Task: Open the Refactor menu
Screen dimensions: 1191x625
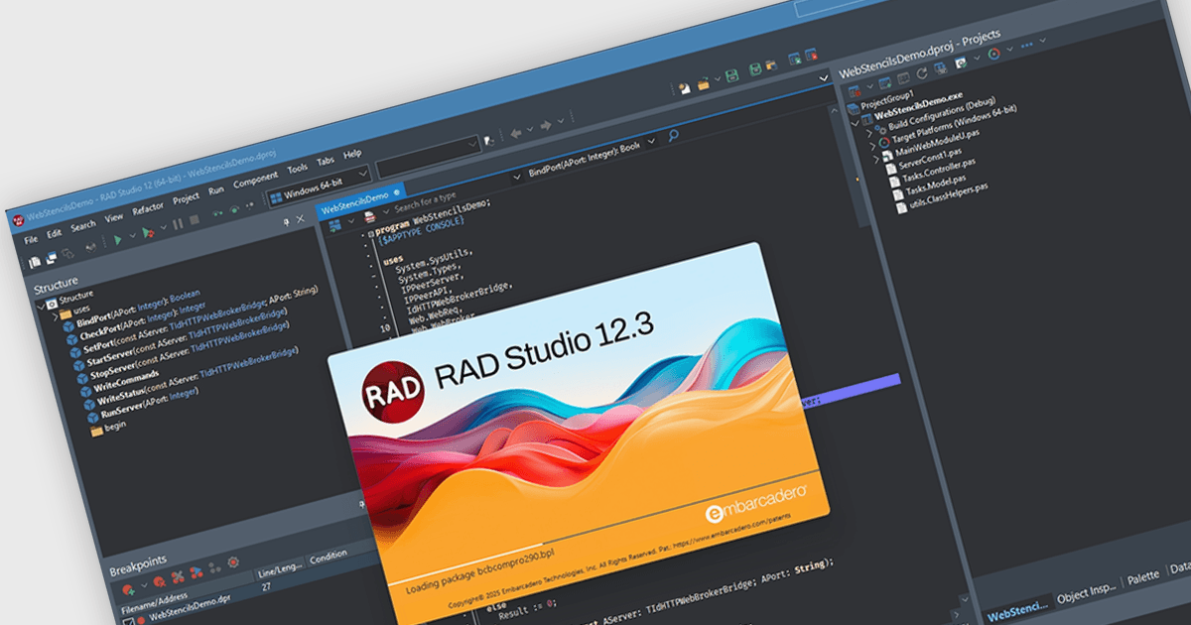Action: pyautogui.click(x=148, y=208)
